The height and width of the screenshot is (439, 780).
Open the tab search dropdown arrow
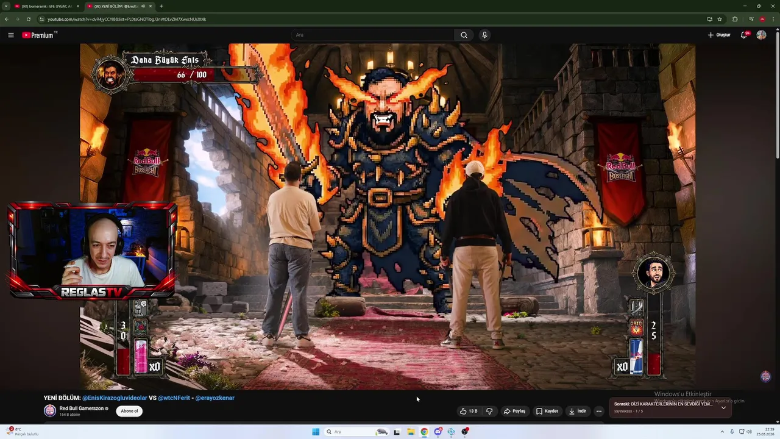coord(5,6)
